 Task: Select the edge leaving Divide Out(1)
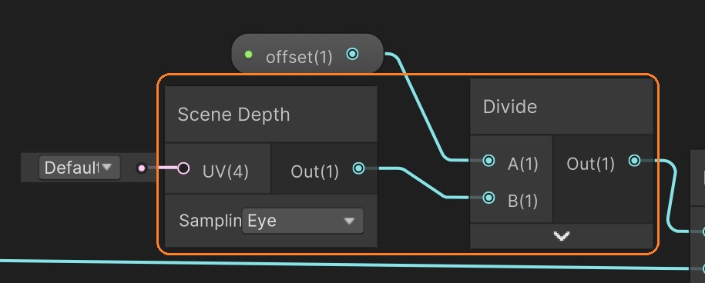pyautogui.click(x=670, y=198)
